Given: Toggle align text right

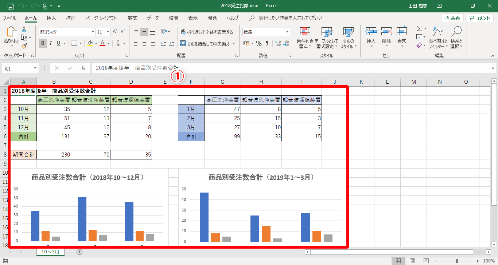Looking at the screenshot, I should 152,44.
